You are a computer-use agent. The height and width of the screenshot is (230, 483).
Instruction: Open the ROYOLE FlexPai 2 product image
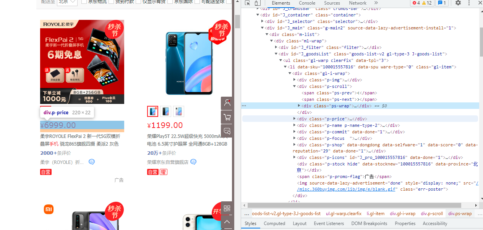[82, 62]
